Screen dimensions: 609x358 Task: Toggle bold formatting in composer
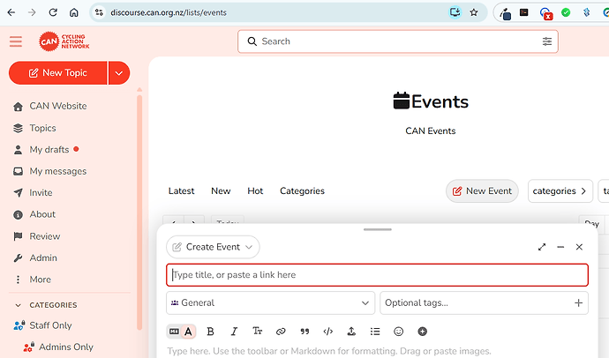point(211,332)
